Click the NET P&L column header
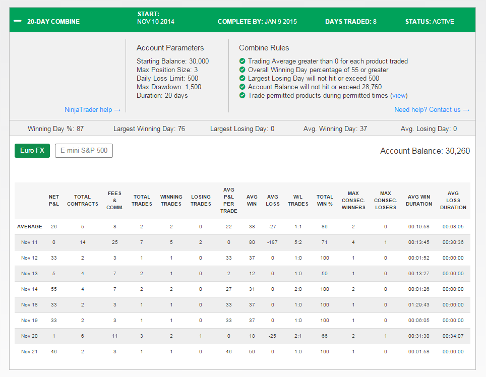 [x=54, y=201]
